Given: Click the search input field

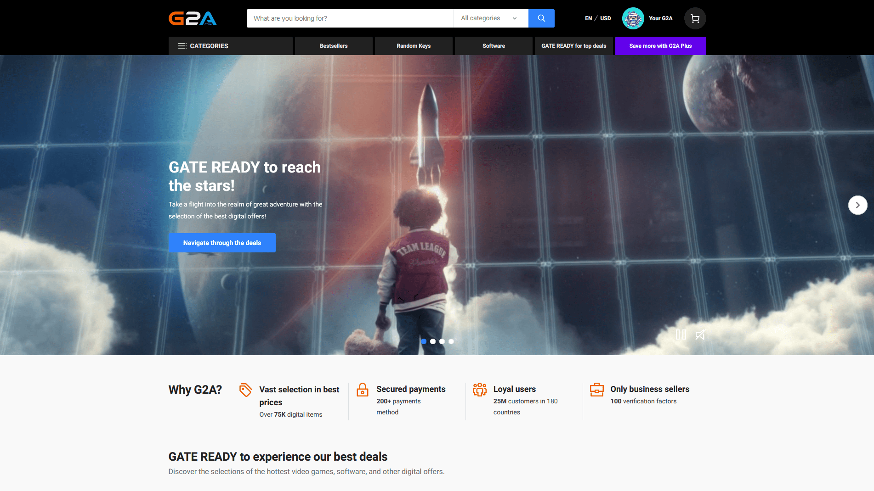Looking at the screenshot, I should [x=349, y=18].
